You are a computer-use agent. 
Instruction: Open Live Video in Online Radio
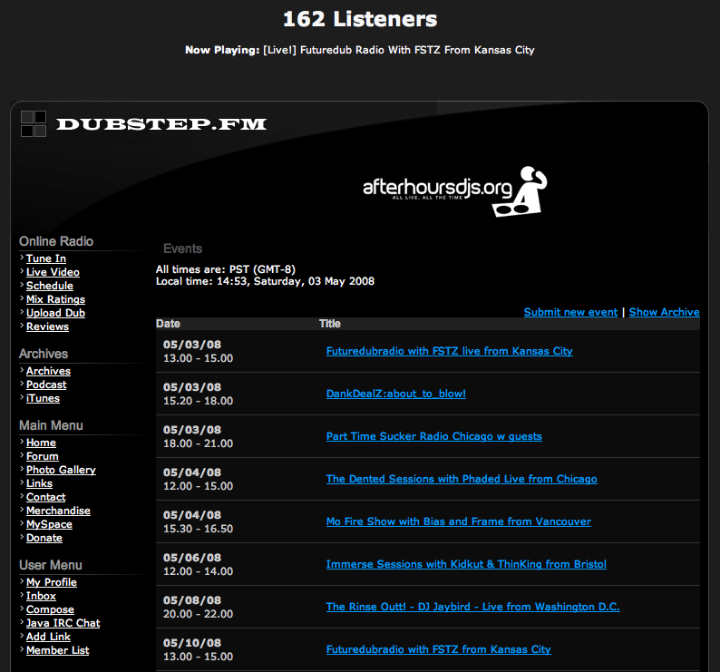(x=53, y=272)
